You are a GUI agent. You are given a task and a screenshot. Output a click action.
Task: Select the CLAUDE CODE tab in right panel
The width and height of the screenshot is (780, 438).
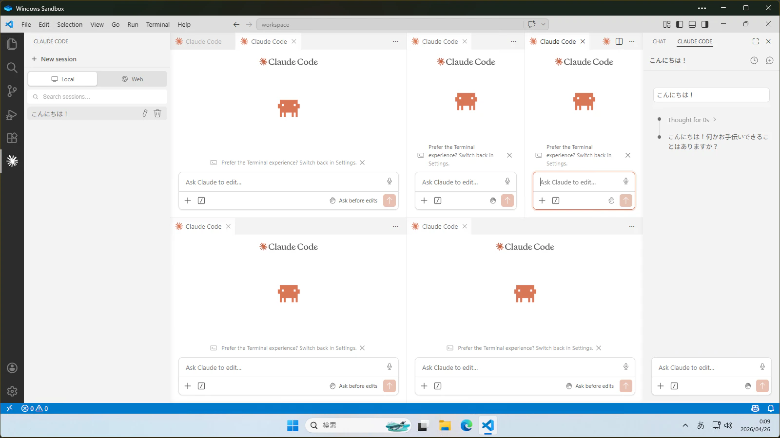click(x=695, y=41)
